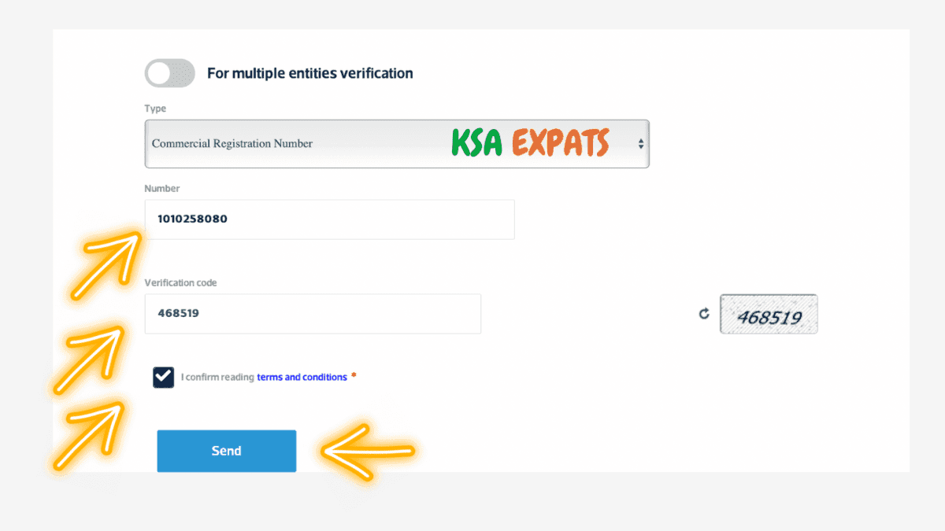
Task: Click the captcha image showing 468519
Action: click(769, 314)
